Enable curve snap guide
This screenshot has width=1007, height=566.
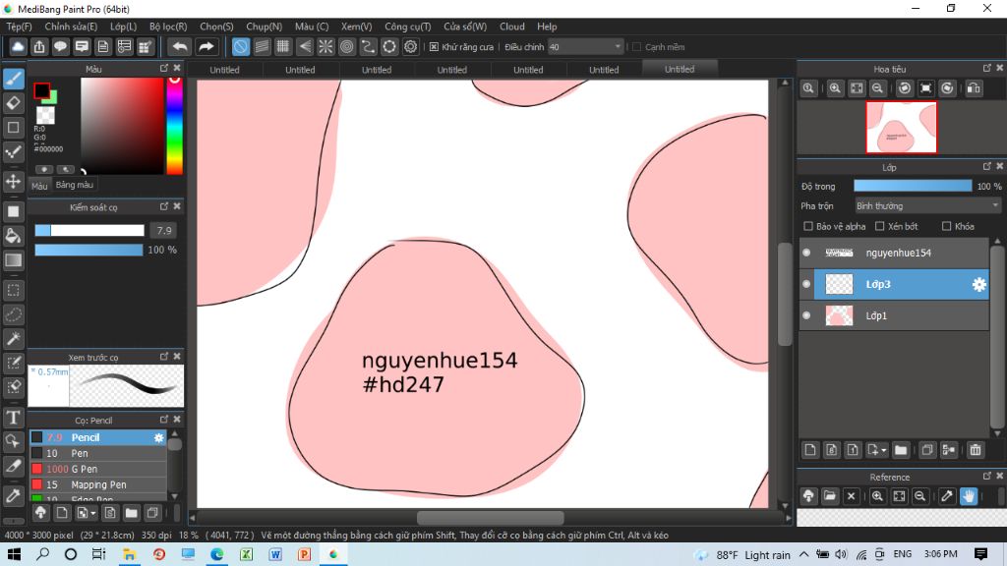[368, 47]
